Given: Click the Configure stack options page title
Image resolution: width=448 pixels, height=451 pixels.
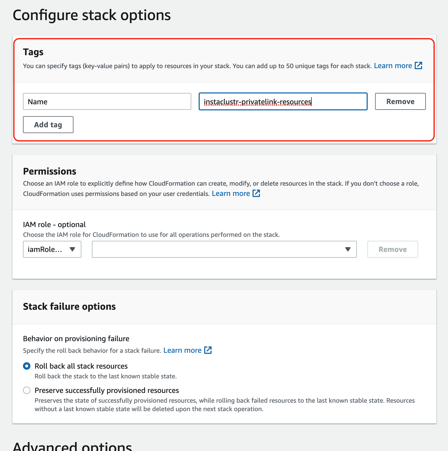Looking at the screenshot, I should 92,15.
